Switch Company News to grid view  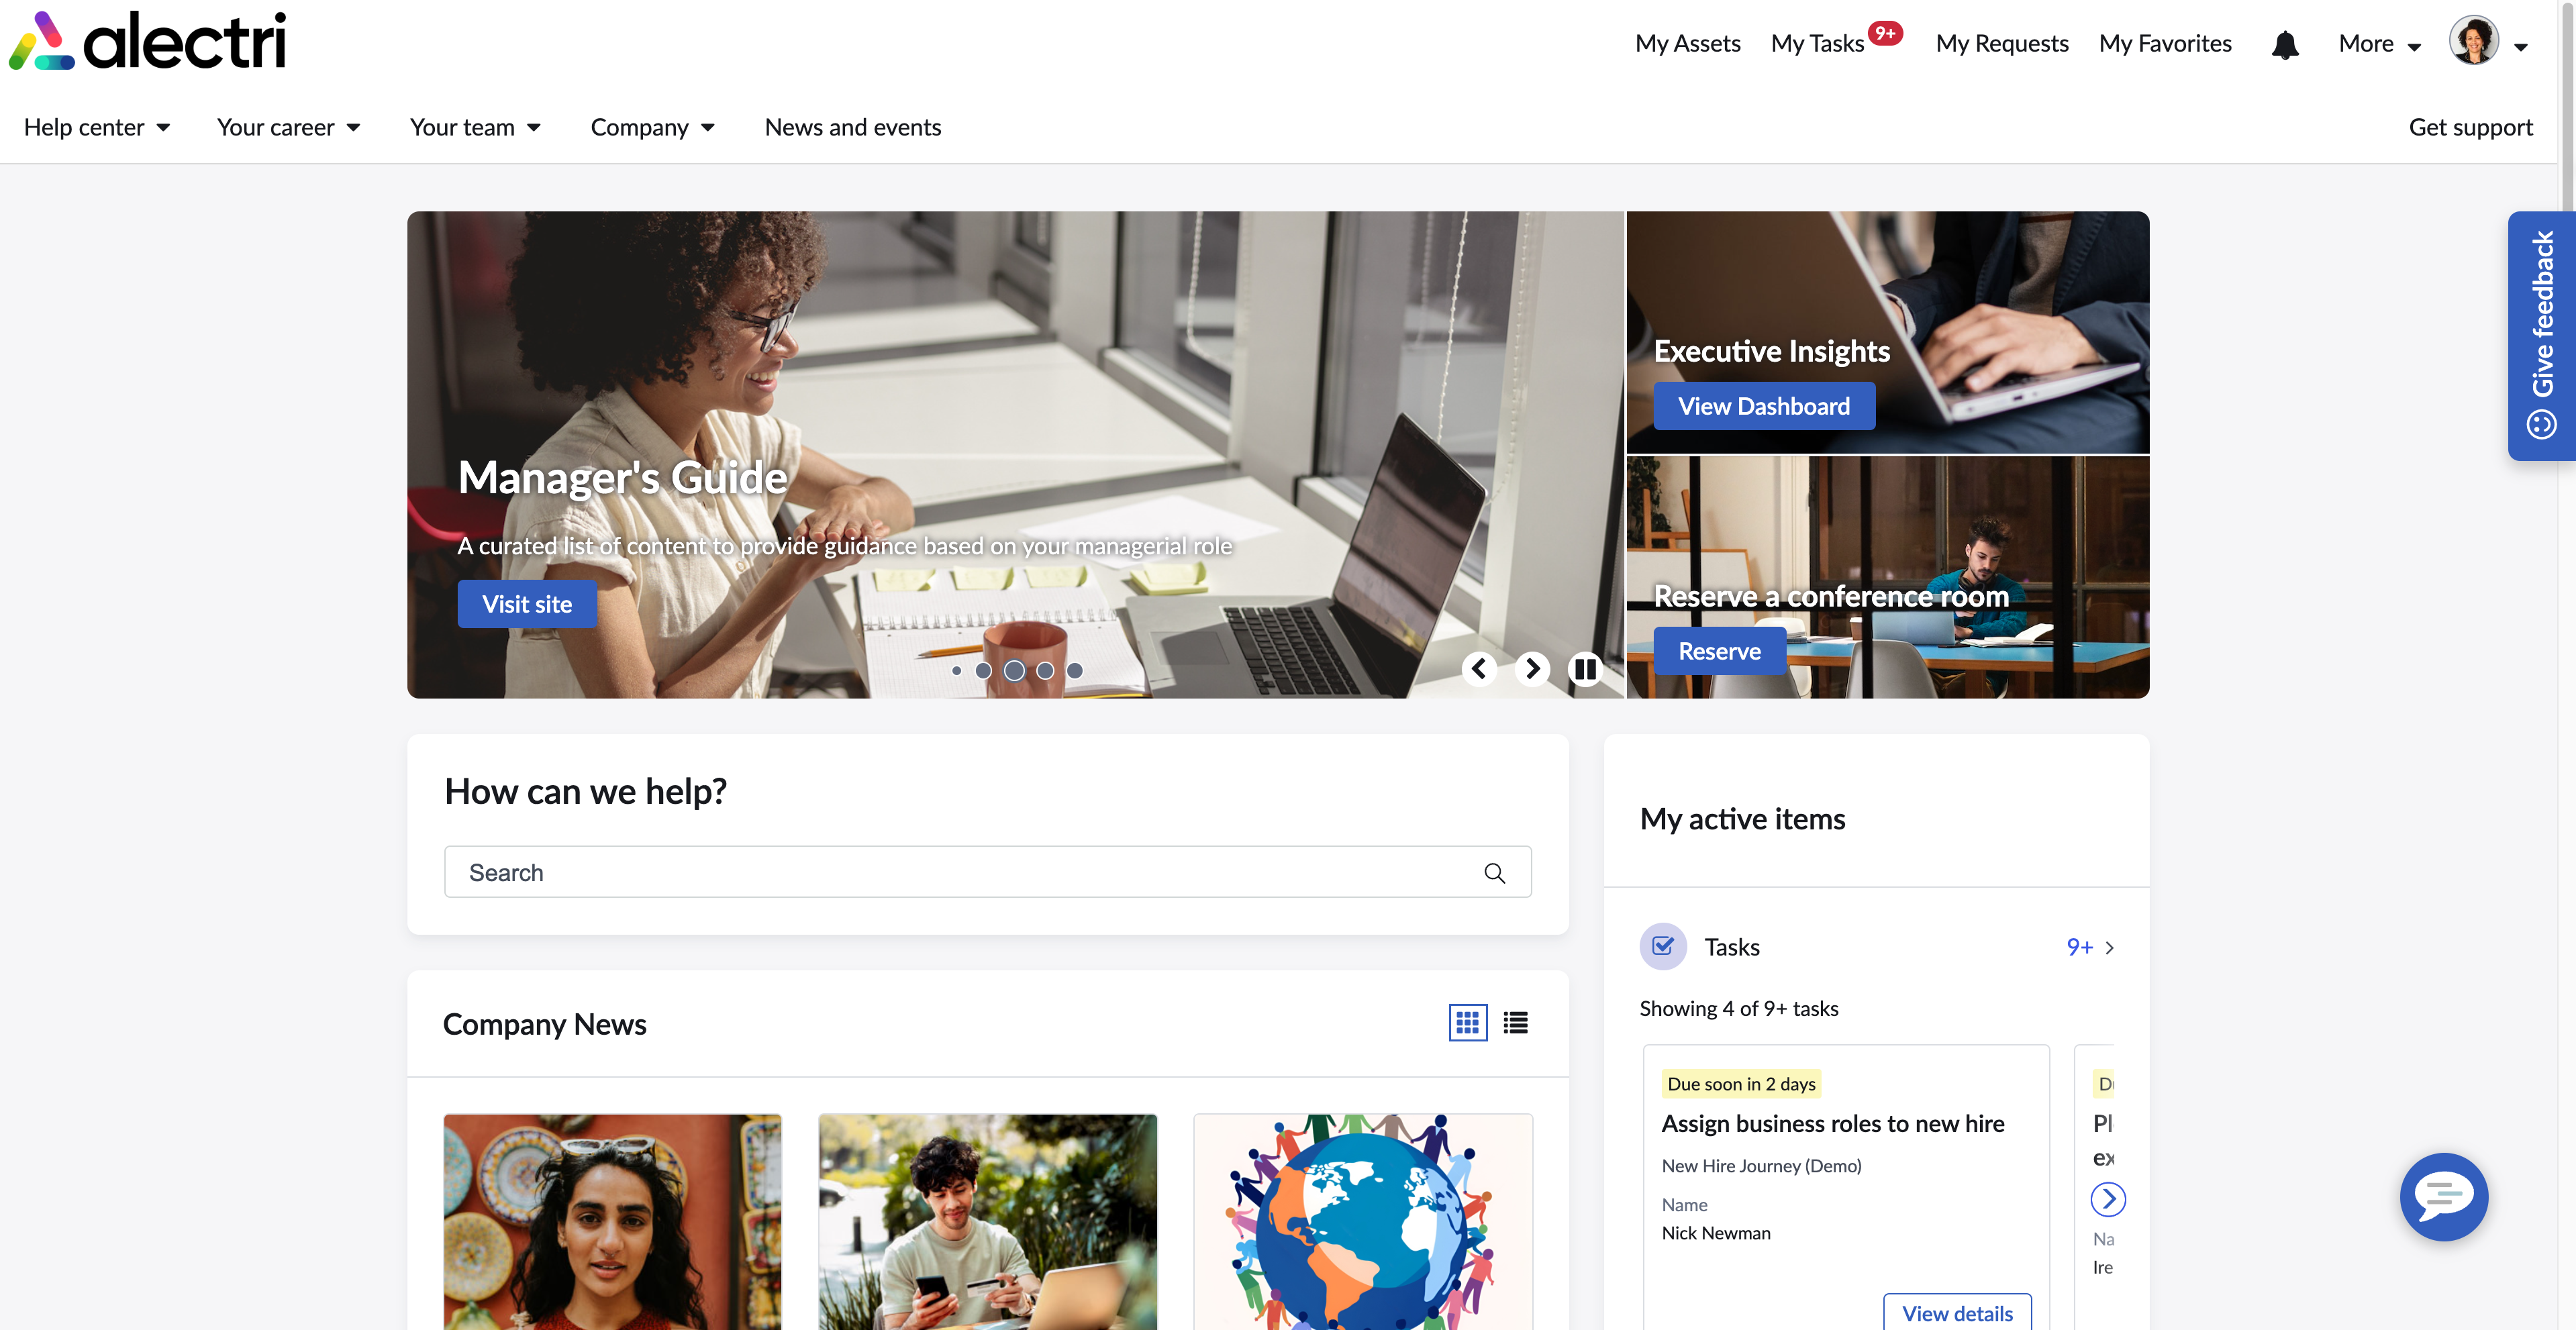pos(1467,1022)
